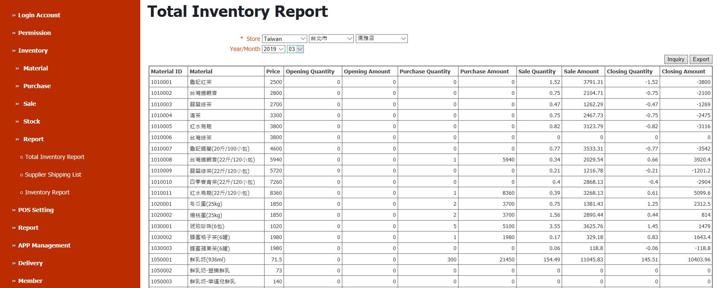Click the Closing Amount column header
This screenshot has height=288, width=718.
686,71
